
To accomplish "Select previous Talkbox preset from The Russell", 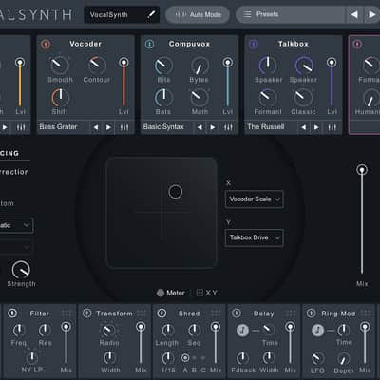I will point(304,127).
